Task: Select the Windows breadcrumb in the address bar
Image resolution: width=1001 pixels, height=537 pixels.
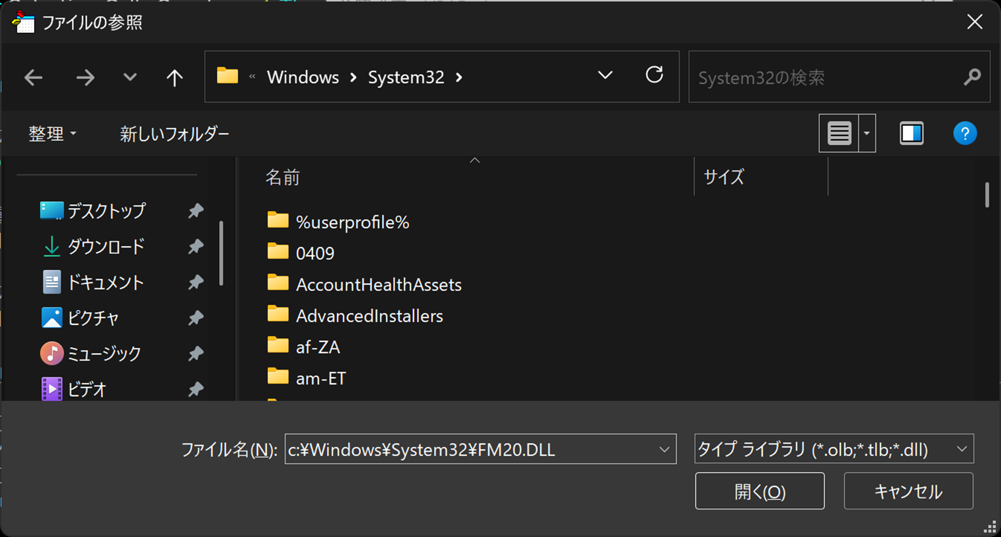Action: pos(303,77)
